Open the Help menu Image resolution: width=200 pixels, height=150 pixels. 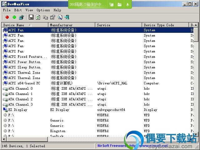click(x=57, y=10)
